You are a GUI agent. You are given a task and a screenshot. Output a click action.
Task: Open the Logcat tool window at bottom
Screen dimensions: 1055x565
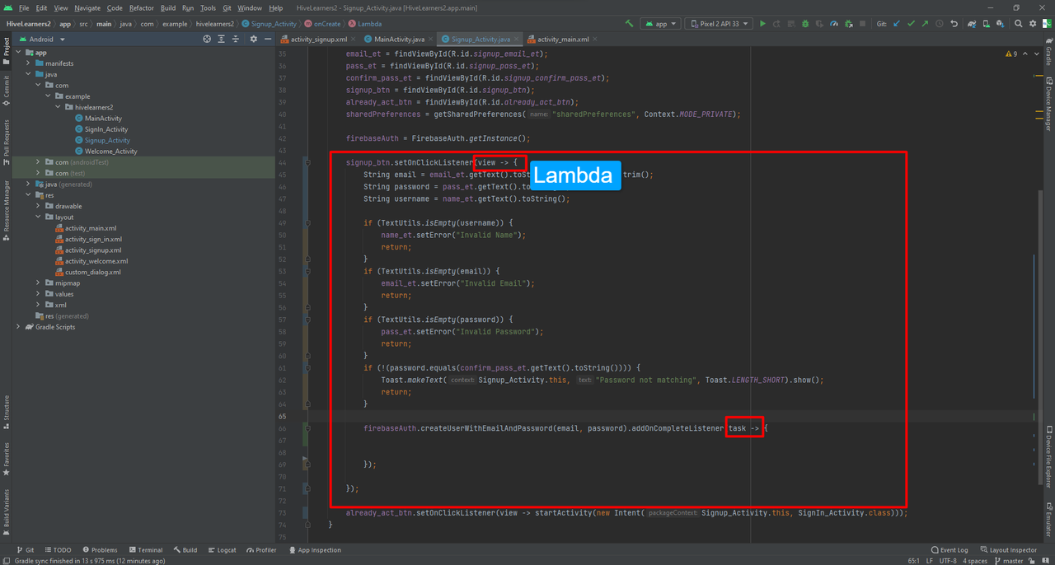pos(222,549)
